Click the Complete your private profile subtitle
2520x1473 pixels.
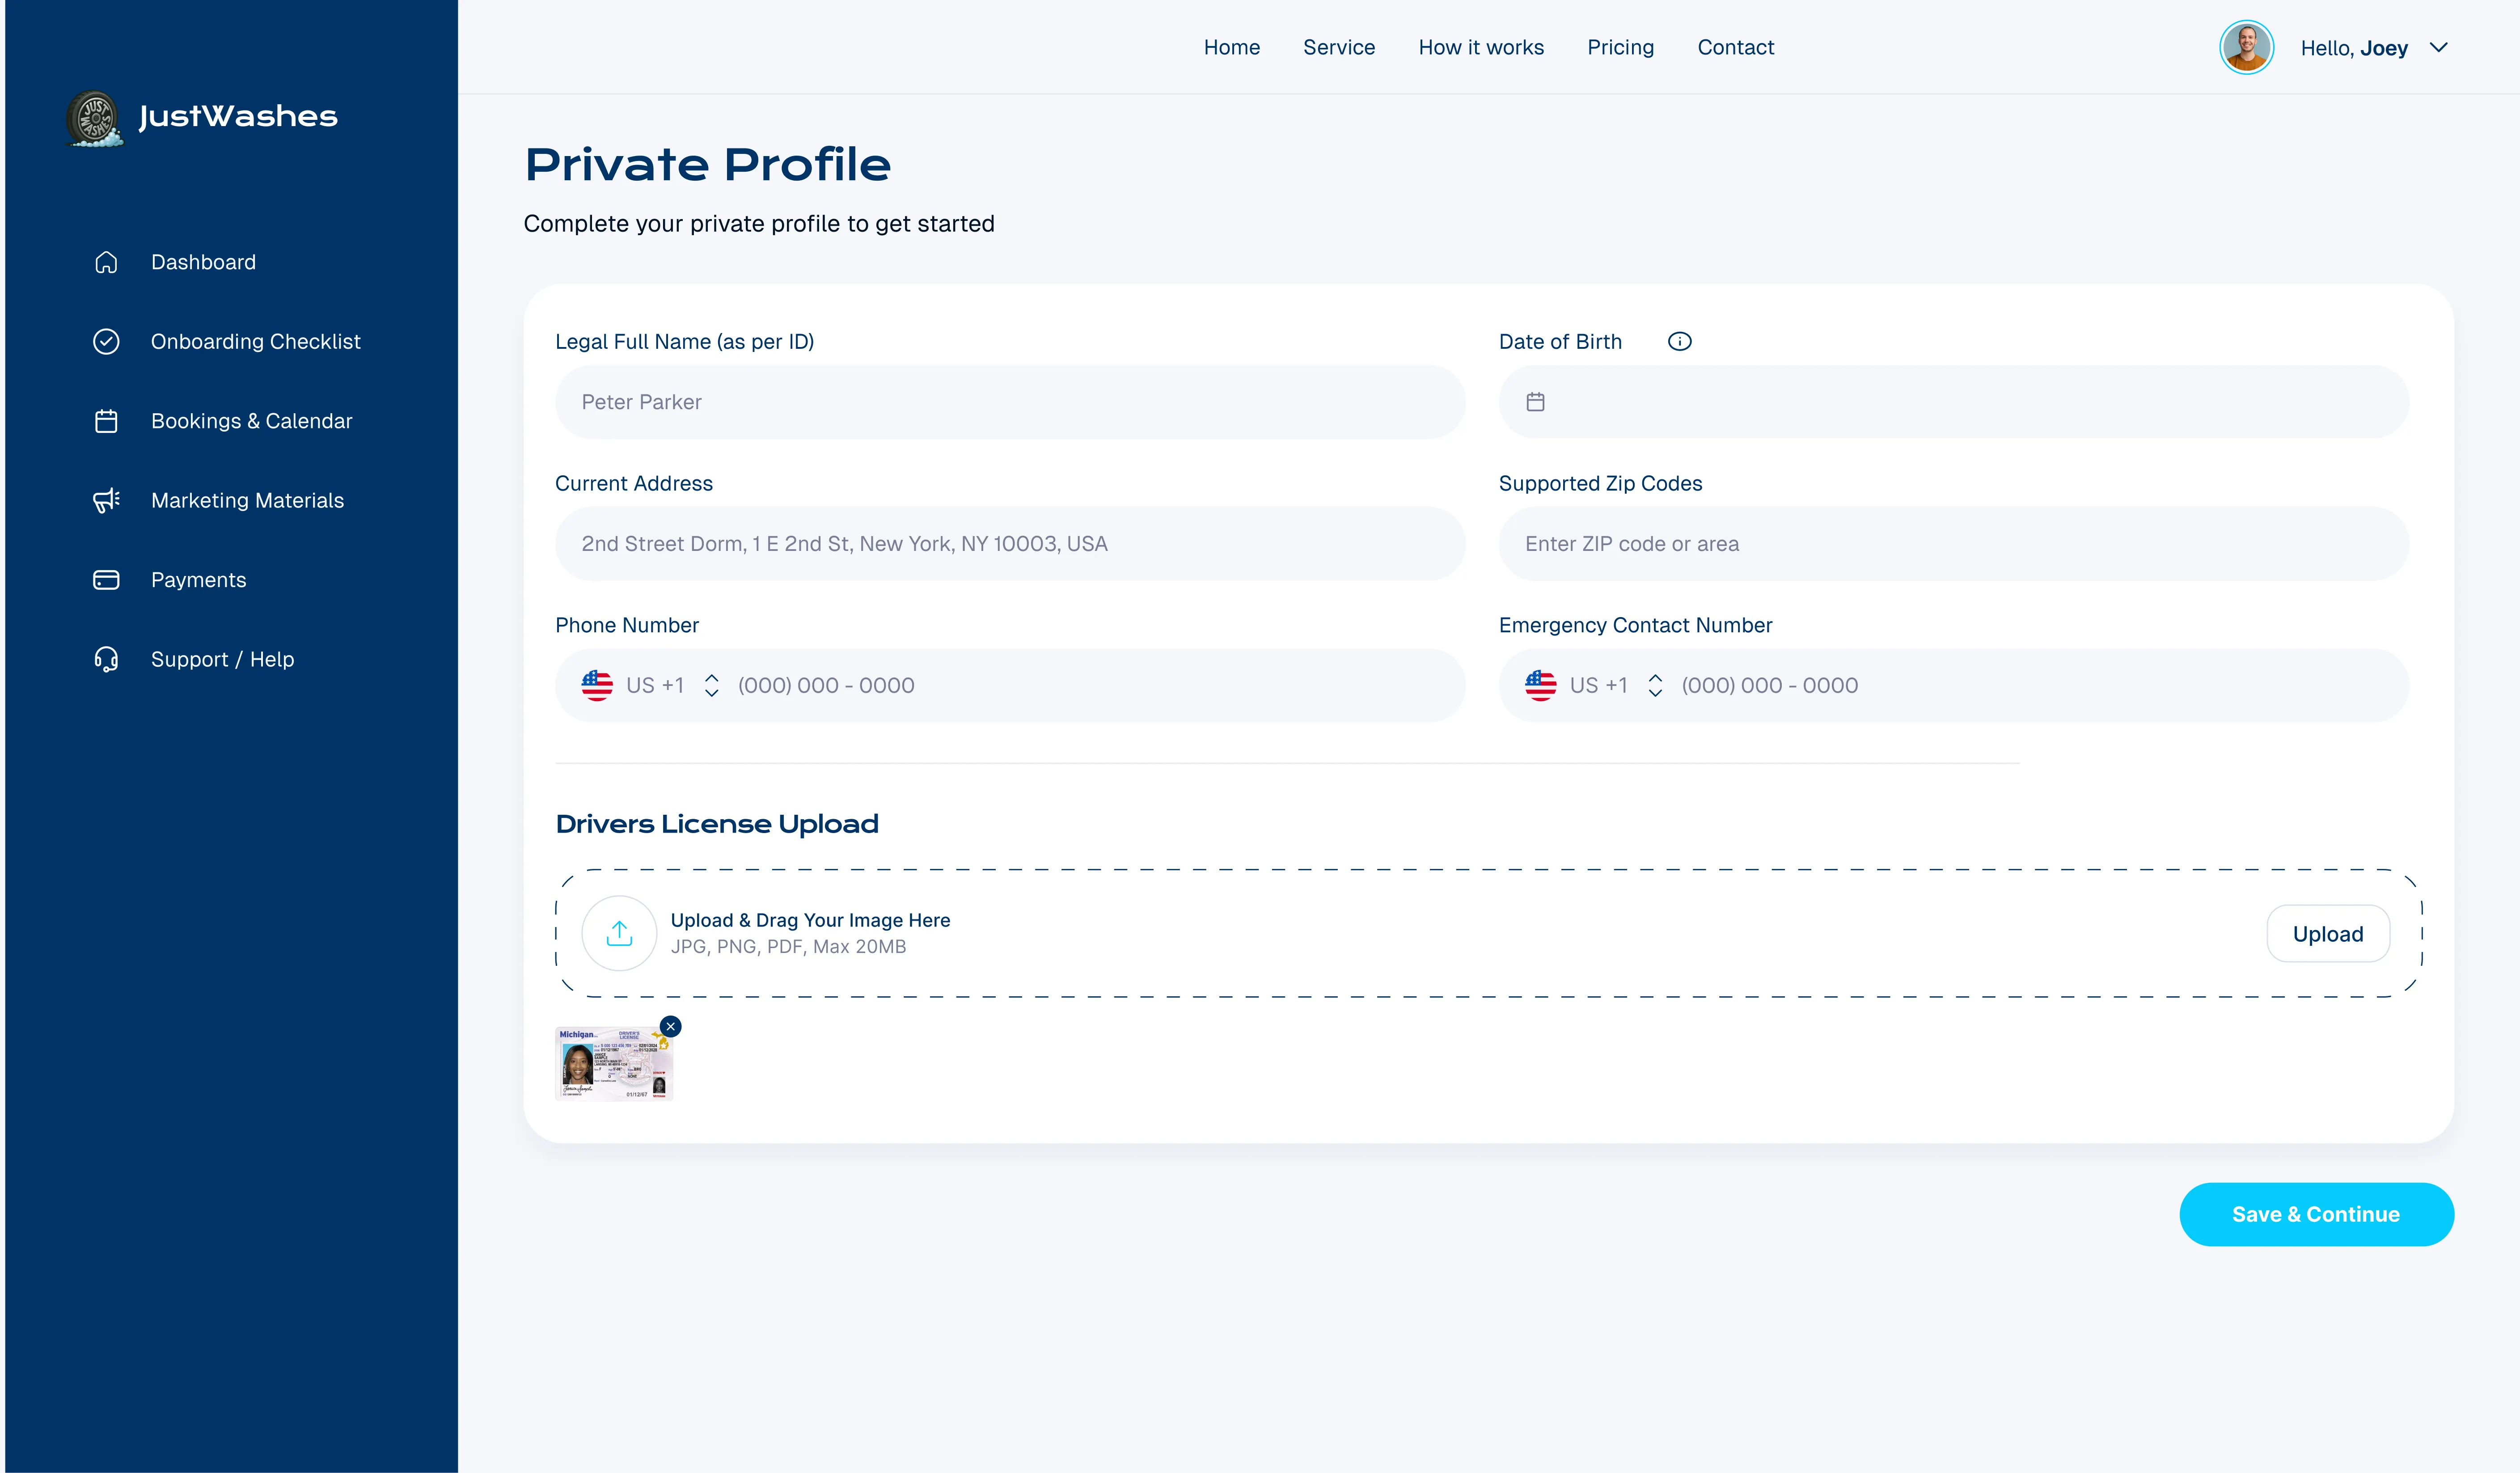click(759, 224)
